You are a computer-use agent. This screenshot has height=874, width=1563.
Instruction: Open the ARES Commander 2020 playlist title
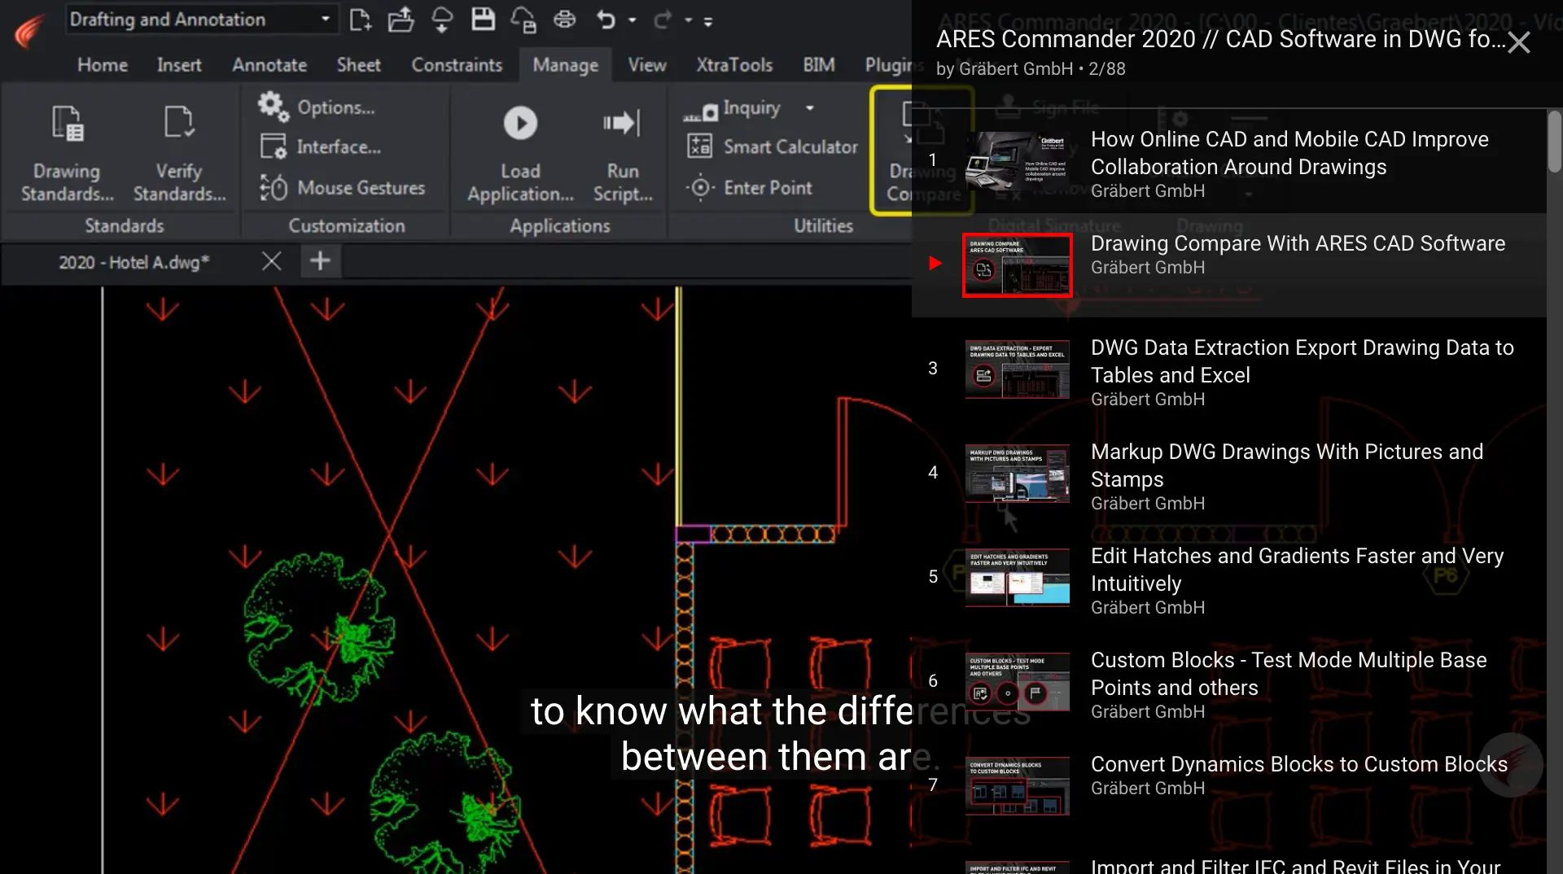point(1220,38)
